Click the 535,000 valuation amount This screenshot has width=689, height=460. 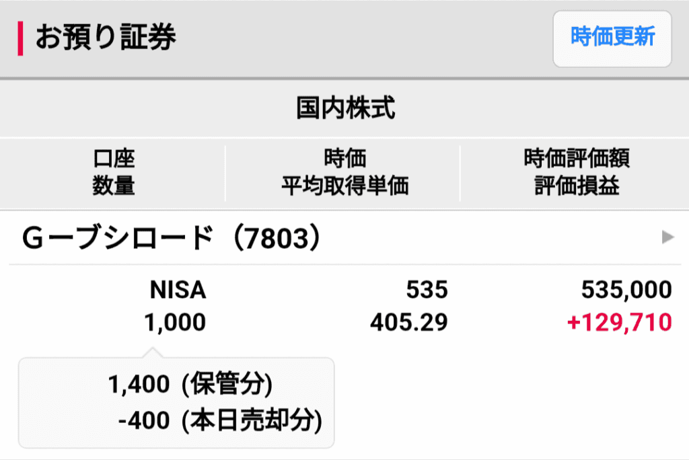click(626, 290)
